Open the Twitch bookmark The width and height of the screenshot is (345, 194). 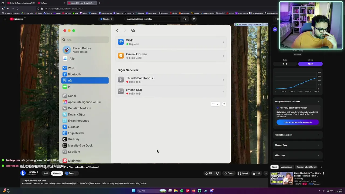[83, 13]
